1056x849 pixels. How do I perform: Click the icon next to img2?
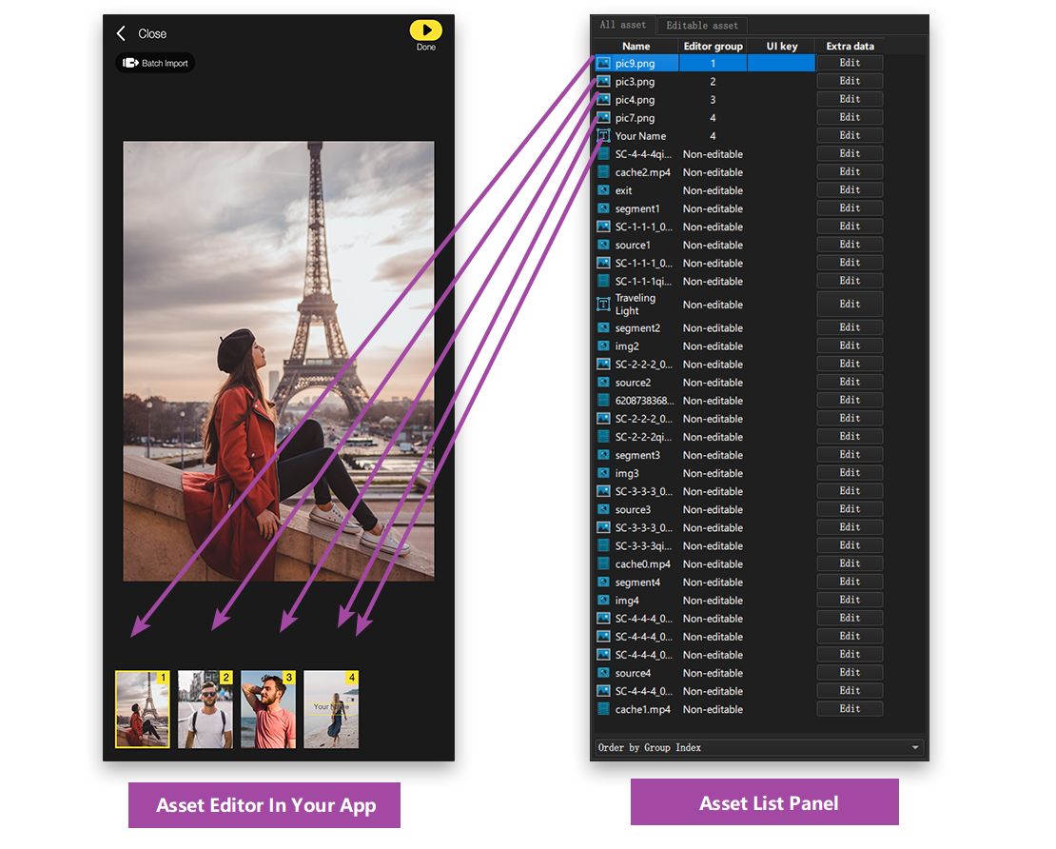click(603, 346)
